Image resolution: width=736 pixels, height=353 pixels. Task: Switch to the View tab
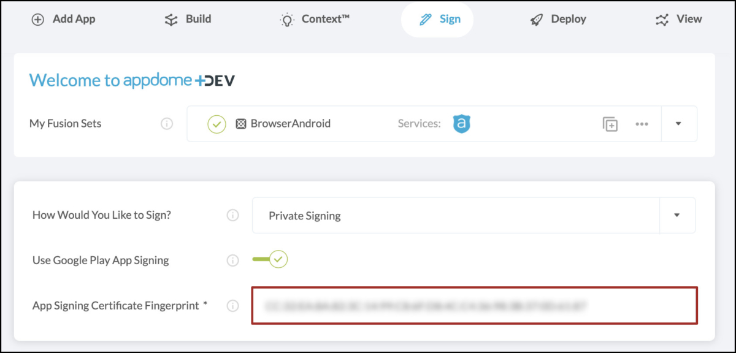coord(678,19)
